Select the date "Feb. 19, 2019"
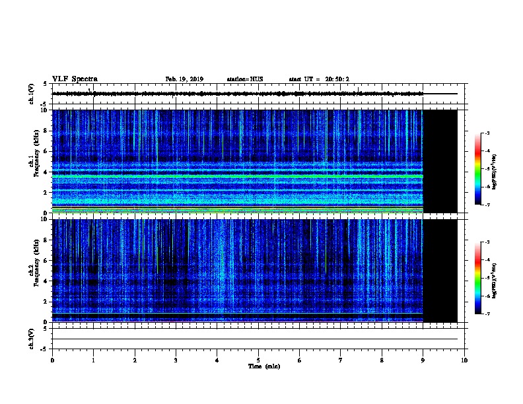523x404 pixels. coord(184,79)
